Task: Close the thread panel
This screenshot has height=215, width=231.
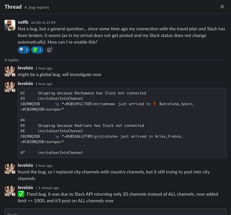Action: 222,7
